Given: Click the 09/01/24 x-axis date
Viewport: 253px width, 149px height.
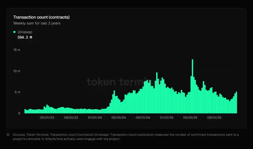Looking at the screenshot, I should [143, 118].
